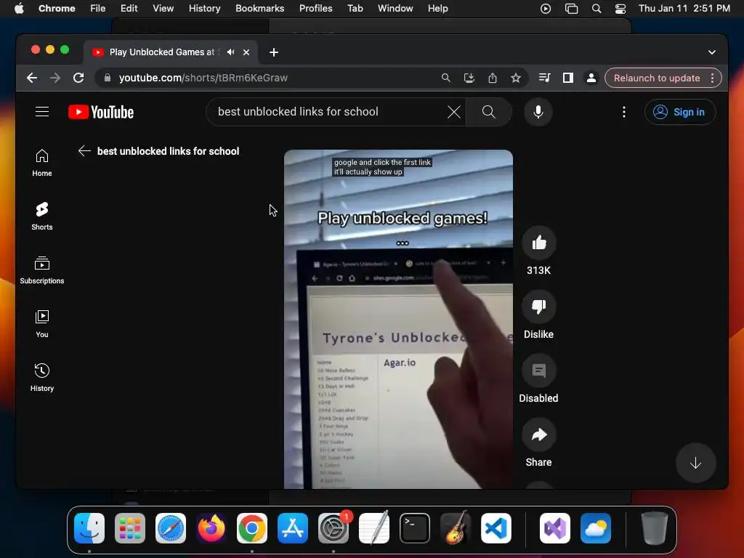The image size is (744, 558).
Task: Navigate forward in Chrome toolbar
Action: 55,78
